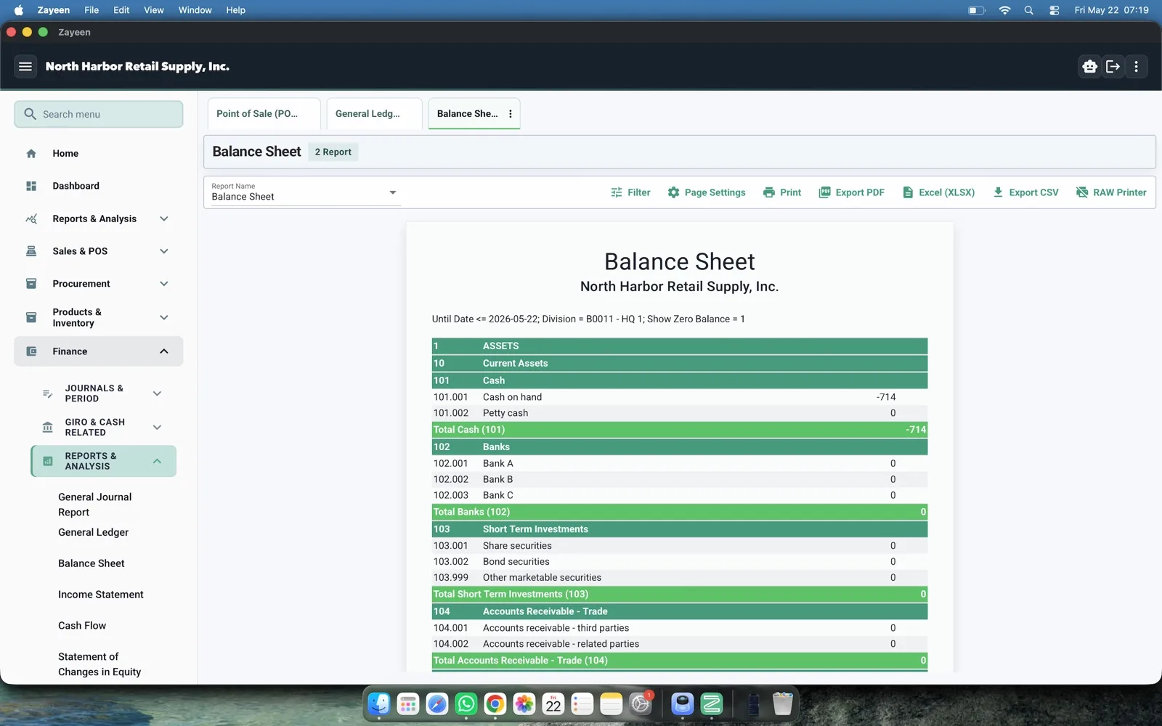Open Cash Flow report

(x=82, y=626)
